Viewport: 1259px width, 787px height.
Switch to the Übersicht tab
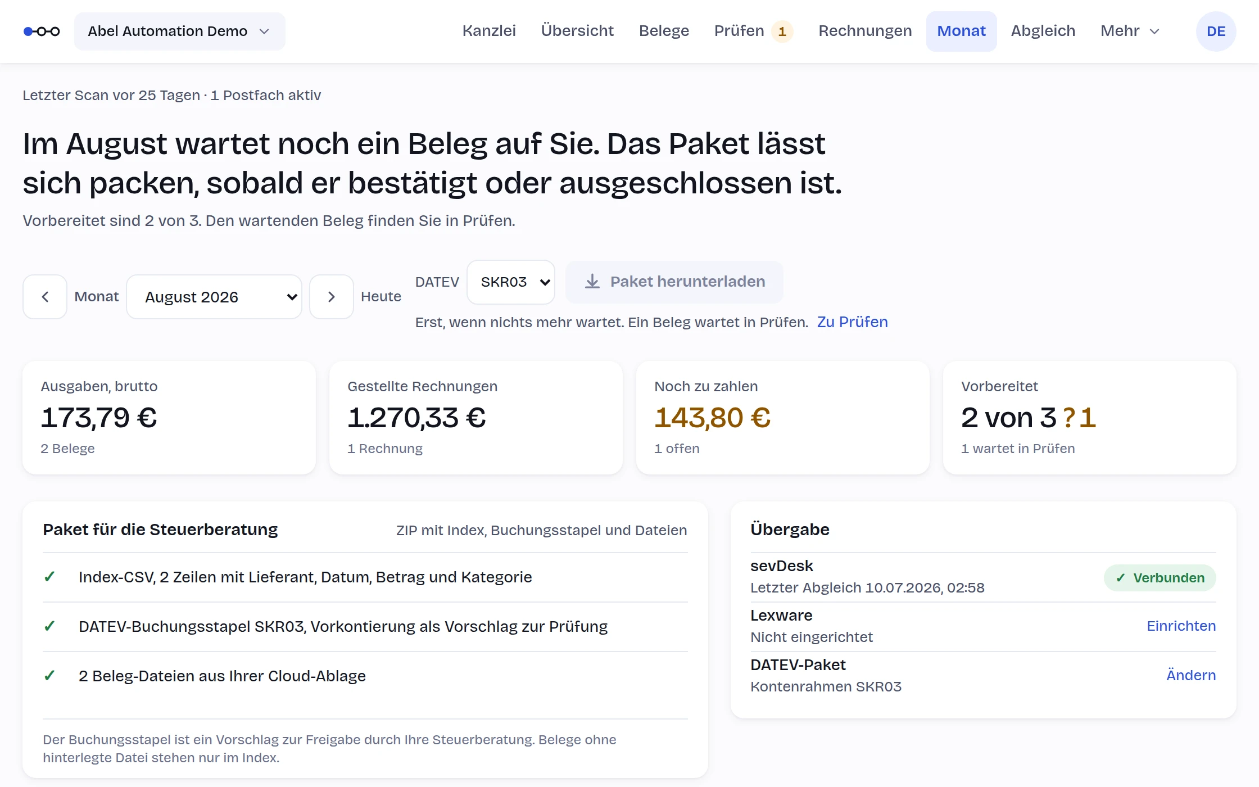pyautogui.click(x=577, y=31)
